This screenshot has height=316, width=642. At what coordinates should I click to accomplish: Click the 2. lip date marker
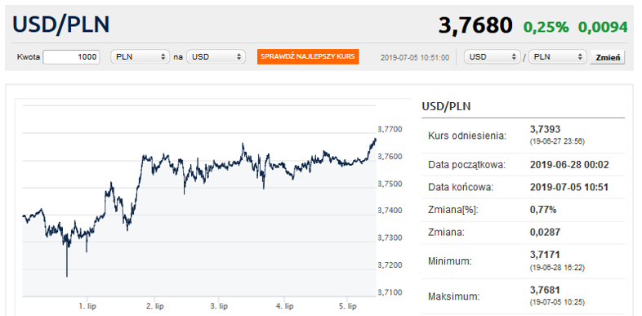coord(154,305)
